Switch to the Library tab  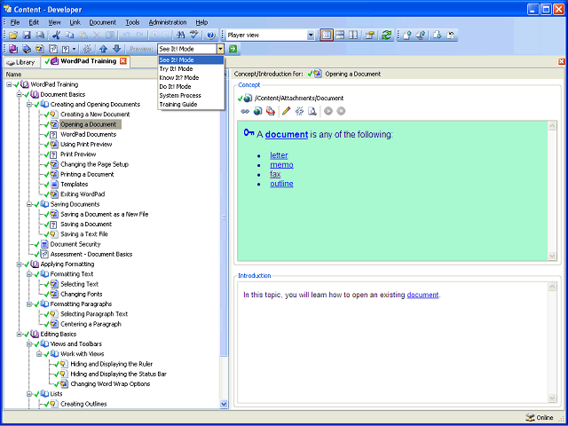pyautogui.click(x=21, y=62)
